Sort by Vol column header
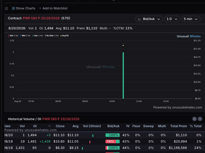Image resolution: width=205 pixels, height=153 pixels. click(22, 126)
